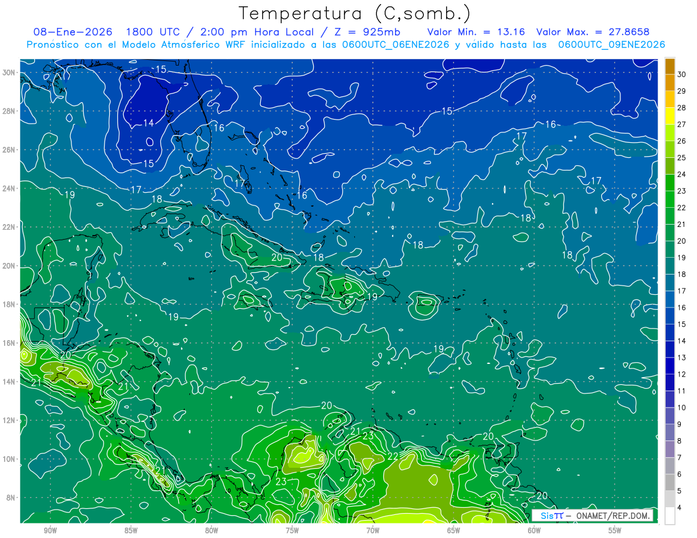Click the purple 8 degree legend swatch

point(670,432)
